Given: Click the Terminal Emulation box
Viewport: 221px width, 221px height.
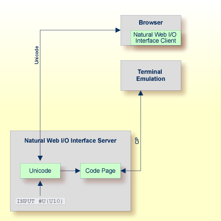Looking at the screenshot, I should point(151,75).
